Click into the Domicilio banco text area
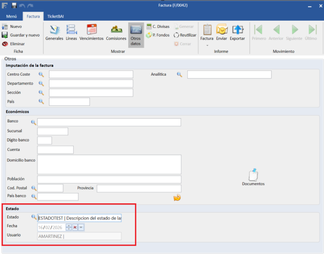Viewport: 324px width, 255px height. coord(109,165)
